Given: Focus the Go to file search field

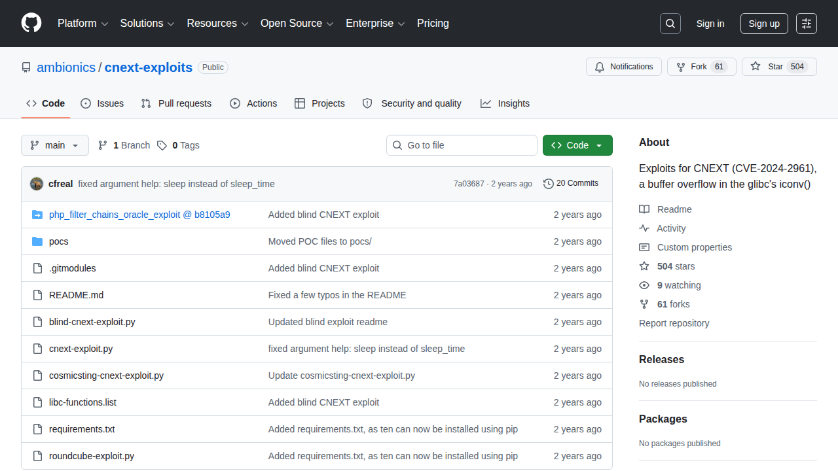Looking at the screenshot, I should pos(462,145).
